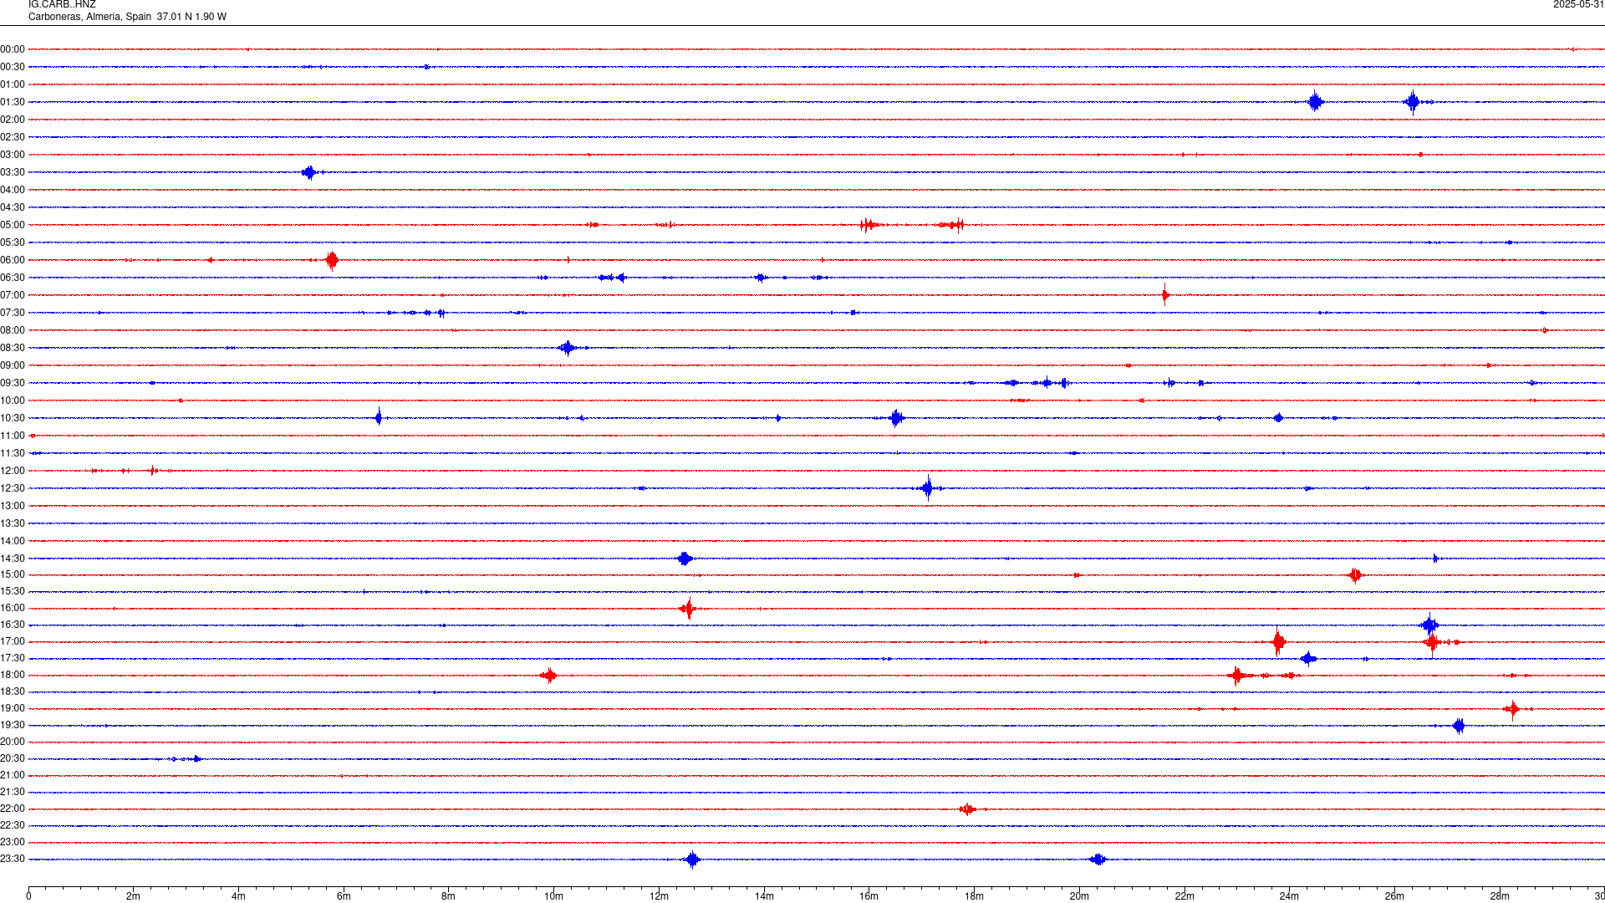The height and width of the screenshot is (903, 1605).
Task: Click the red burst on 19:00 trace
Action: tap(1512, 709)
